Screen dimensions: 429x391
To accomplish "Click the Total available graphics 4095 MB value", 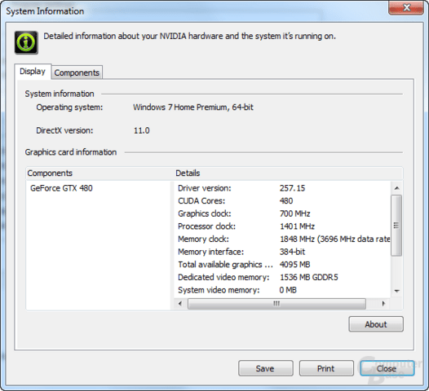I will coord(294,265).
